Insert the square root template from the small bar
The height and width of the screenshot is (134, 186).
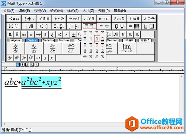coord(116,34)
